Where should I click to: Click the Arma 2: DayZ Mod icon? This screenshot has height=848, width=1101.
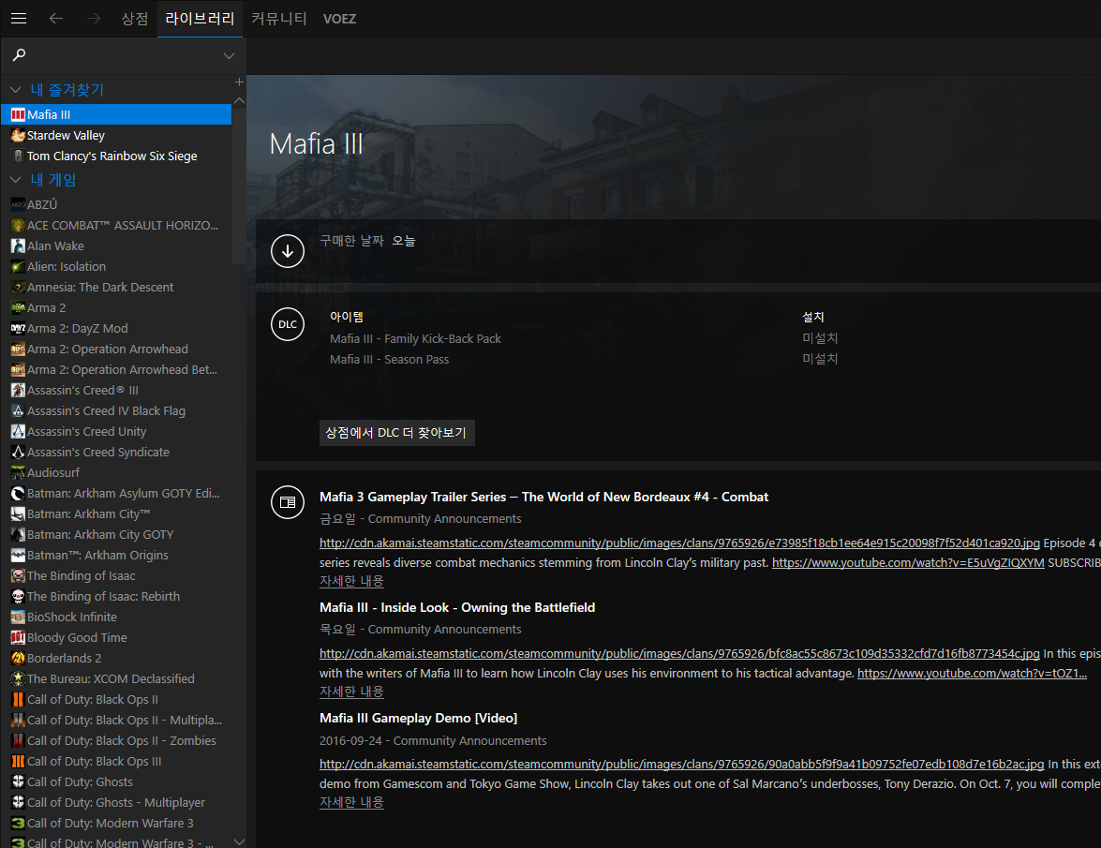(18, 329)
